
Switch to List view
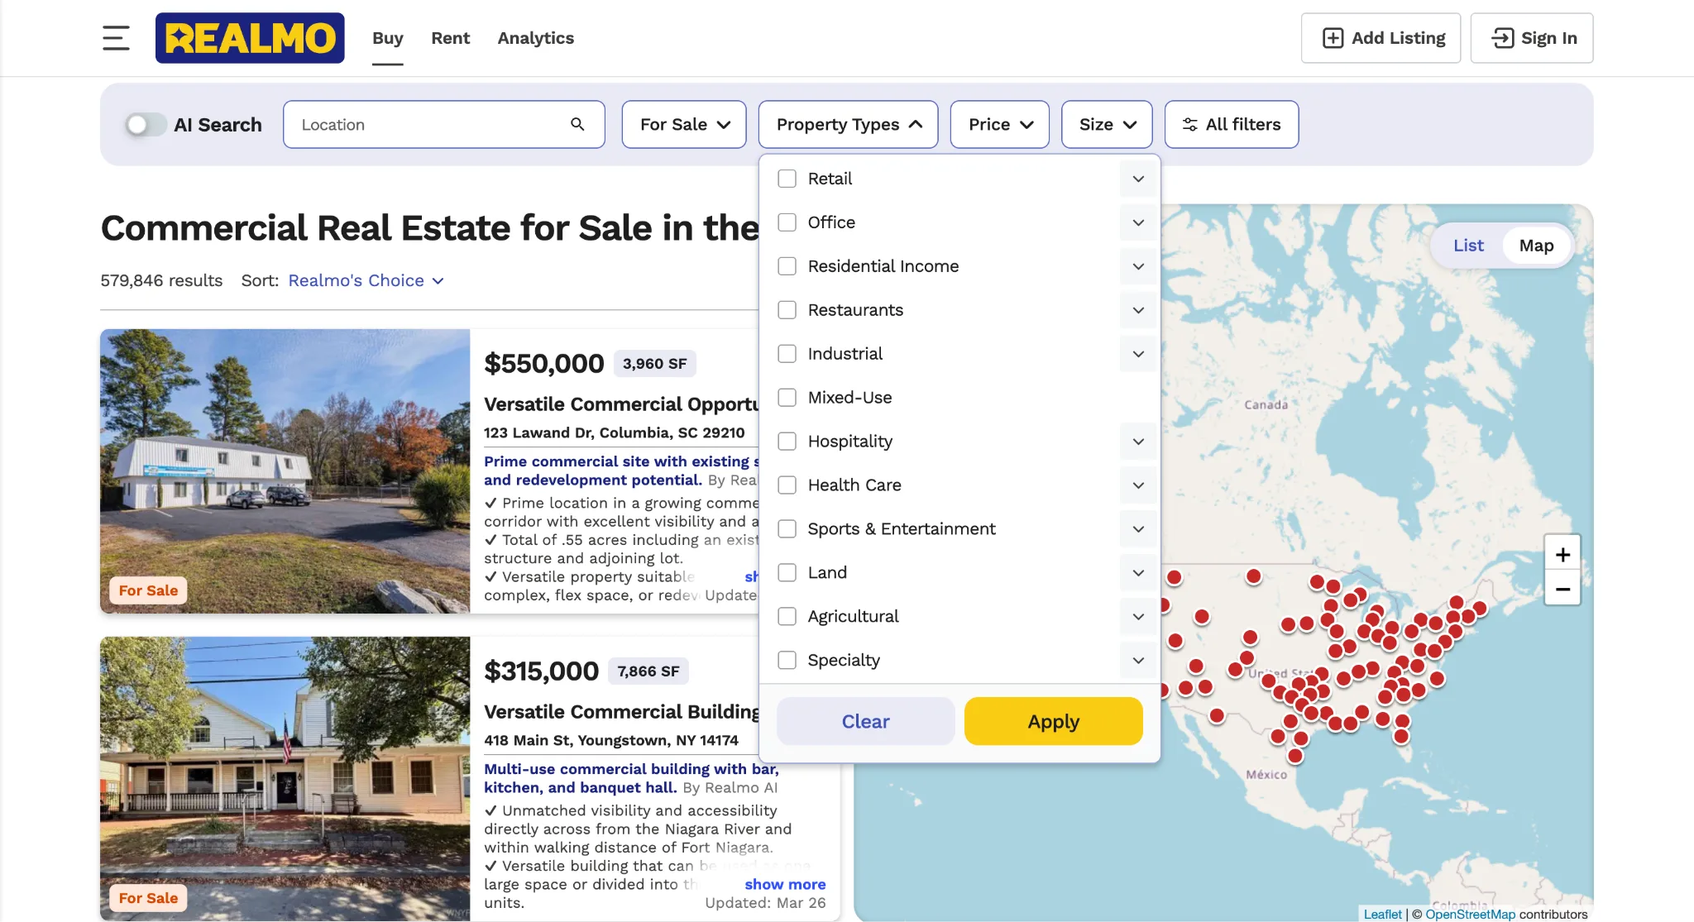coord(1468,246)
